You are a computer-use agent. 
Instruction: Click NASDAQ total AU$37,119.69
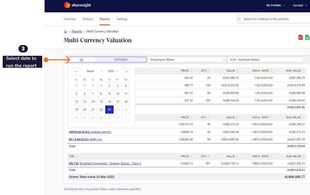coord(296,146)
